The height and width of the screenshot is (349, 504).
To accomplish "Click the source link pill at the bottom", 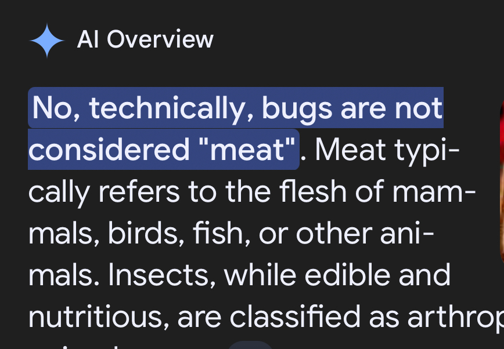I will 250,344.
